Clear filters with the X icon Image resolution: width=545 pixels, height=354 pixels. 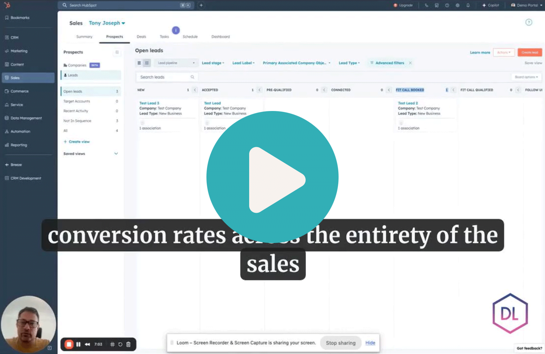point(410,63)
